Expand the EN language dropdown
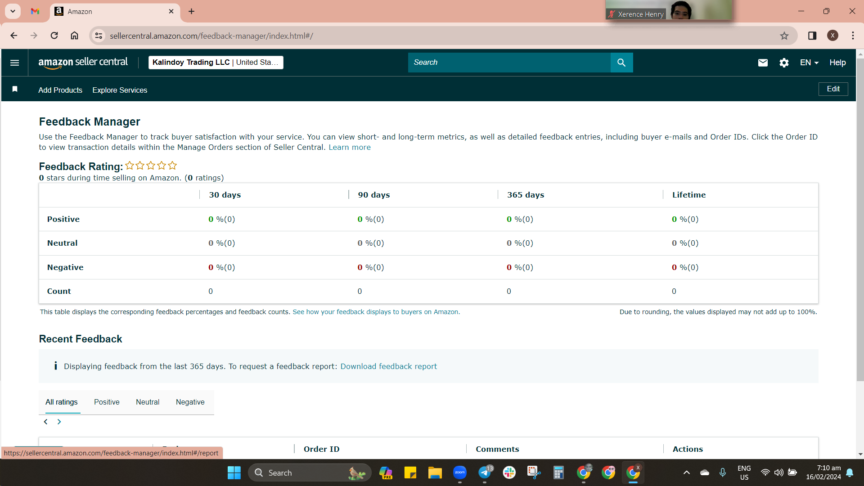This screenshot has height=486, width=864. pos(809,63)
